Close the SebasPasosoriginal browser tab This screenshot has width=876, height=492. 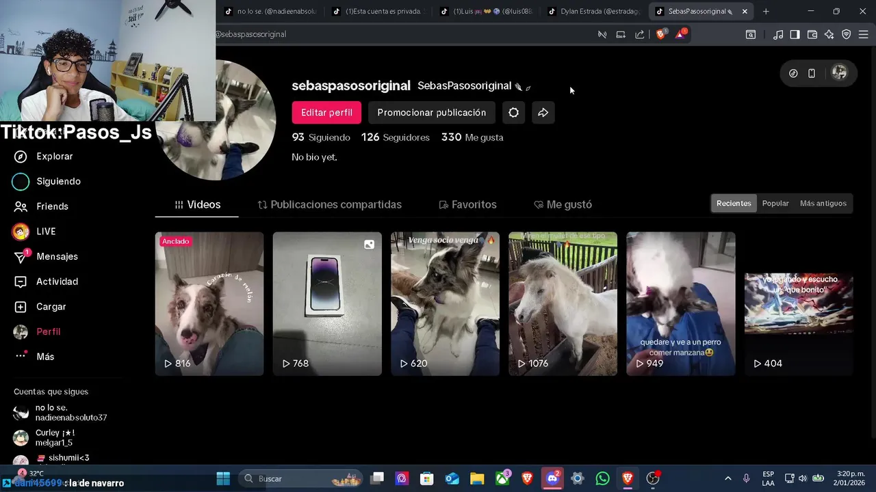point(745,11)
